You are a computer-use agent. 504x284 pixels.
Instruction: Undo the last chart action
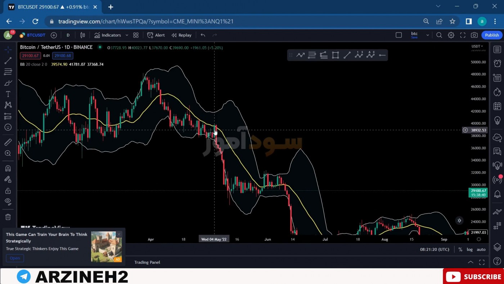203,35
